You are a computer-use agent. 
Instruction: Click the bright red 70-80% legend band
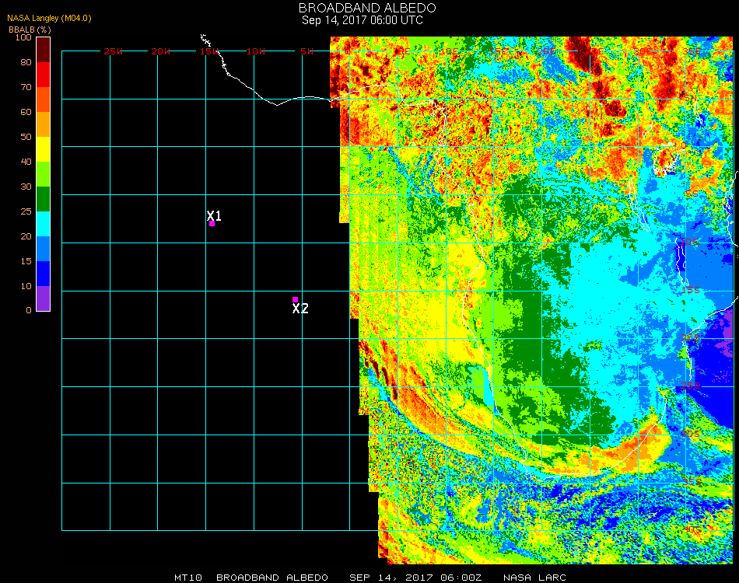click(44, 75)
